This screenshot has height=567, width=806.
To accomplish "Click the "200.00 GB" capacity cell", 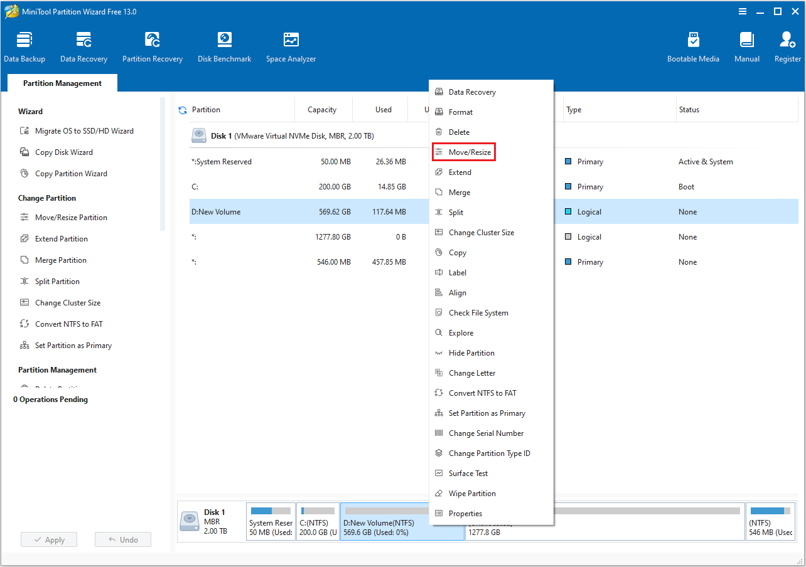I will pyautogui.click(x=335, y=187).
